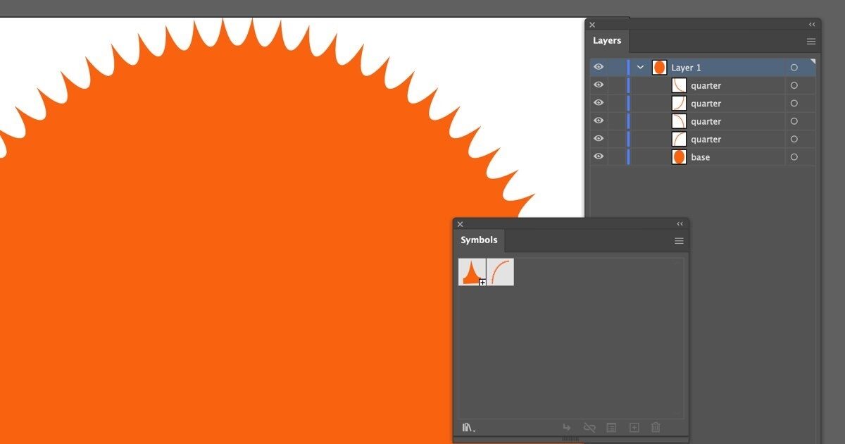The height and width of the screenshot is (444, 845).
Task: Click the quarter-curve symbol swatch
Action: coord(502,271)
